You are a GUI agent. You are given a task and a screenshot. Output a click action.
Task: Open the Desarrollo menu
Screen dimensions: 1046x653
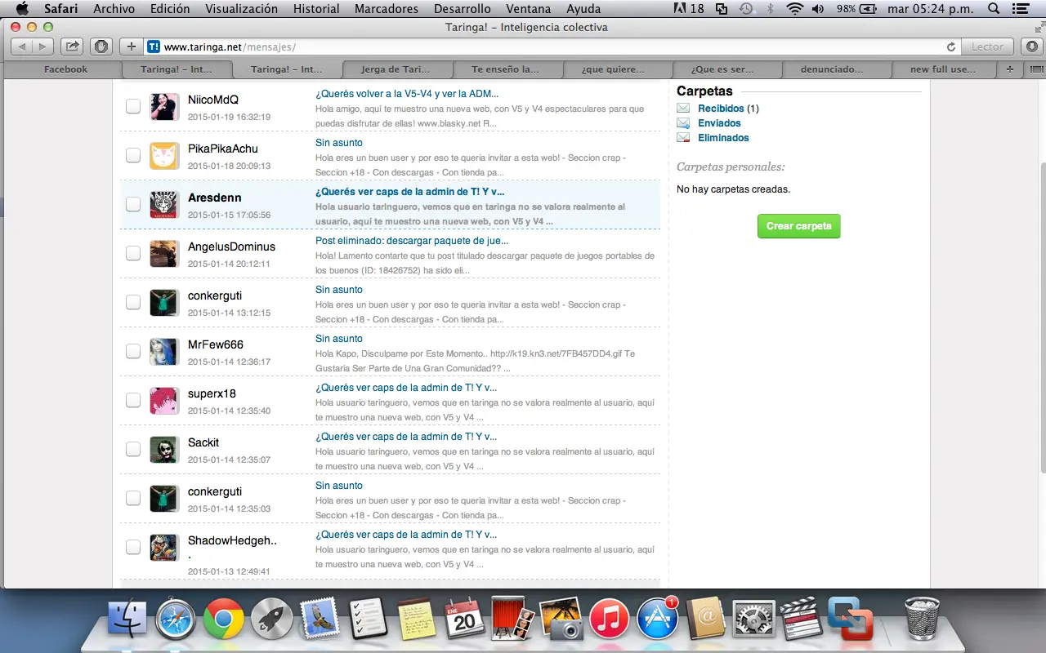(x=462, y=9)
